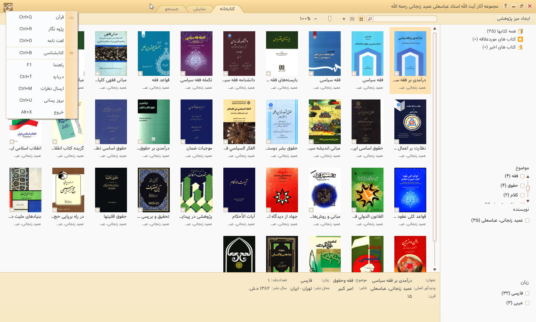This screenshot has width=536, height=322.
Task: Check the فقه subject filter checkbox
Action: pos(522,176)
